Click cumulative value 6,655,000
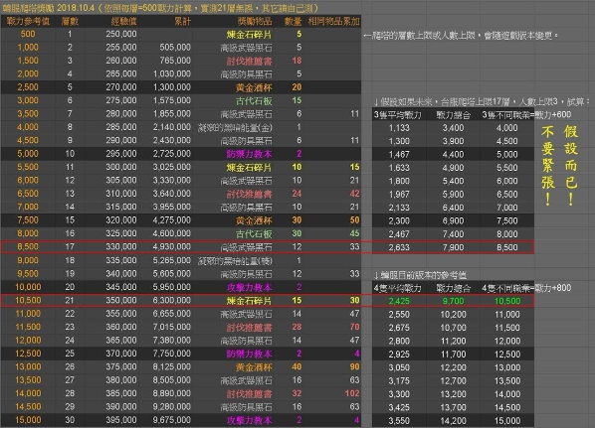 (x=172, y=314)
